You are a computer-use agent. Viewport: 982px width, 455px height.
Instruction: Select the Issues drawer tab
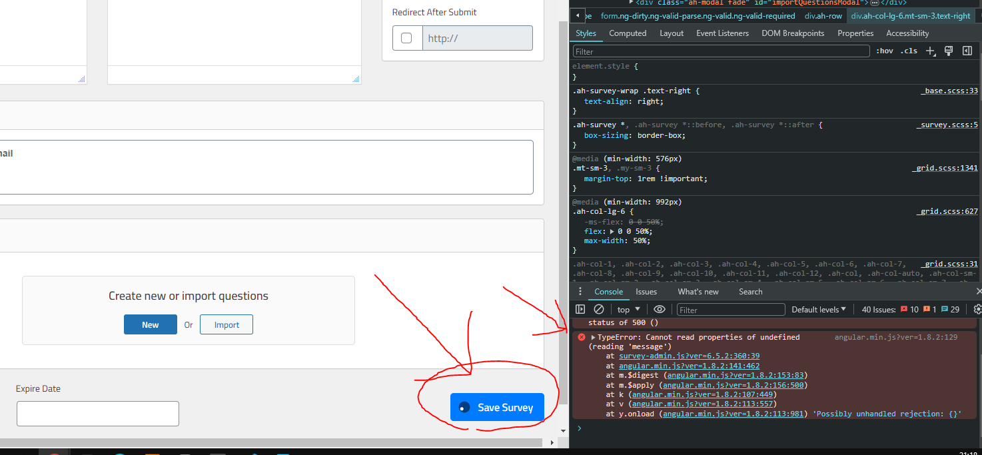[x=646, y=291]
